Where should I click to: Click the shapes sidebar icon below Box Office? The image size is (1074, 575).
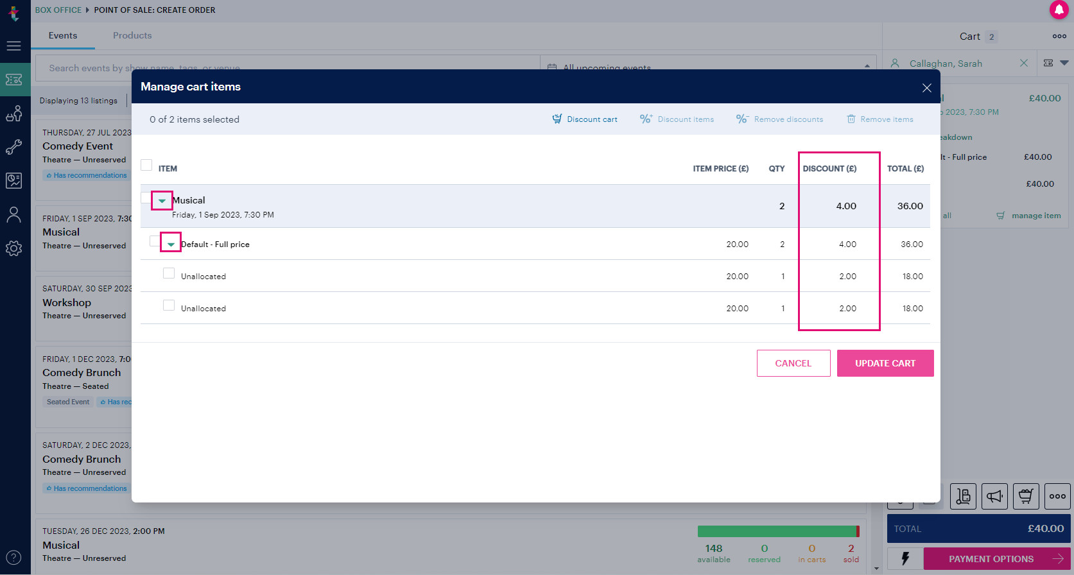[x=14, y=114]
